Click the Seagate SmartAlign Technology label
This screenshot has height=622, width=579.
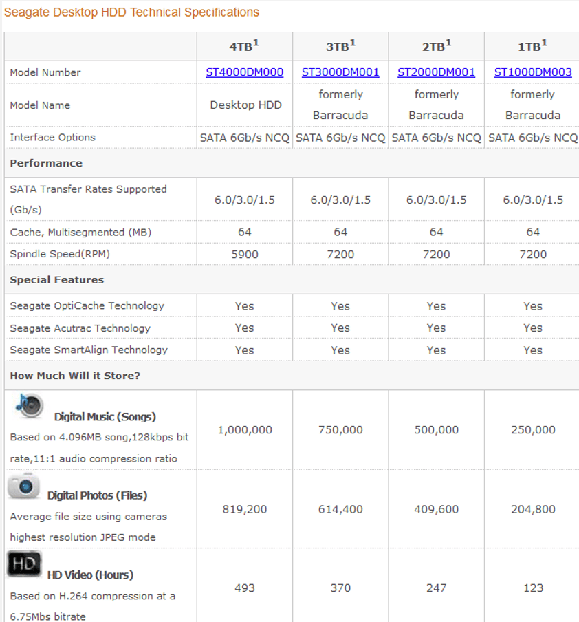(x=89, y=350)
